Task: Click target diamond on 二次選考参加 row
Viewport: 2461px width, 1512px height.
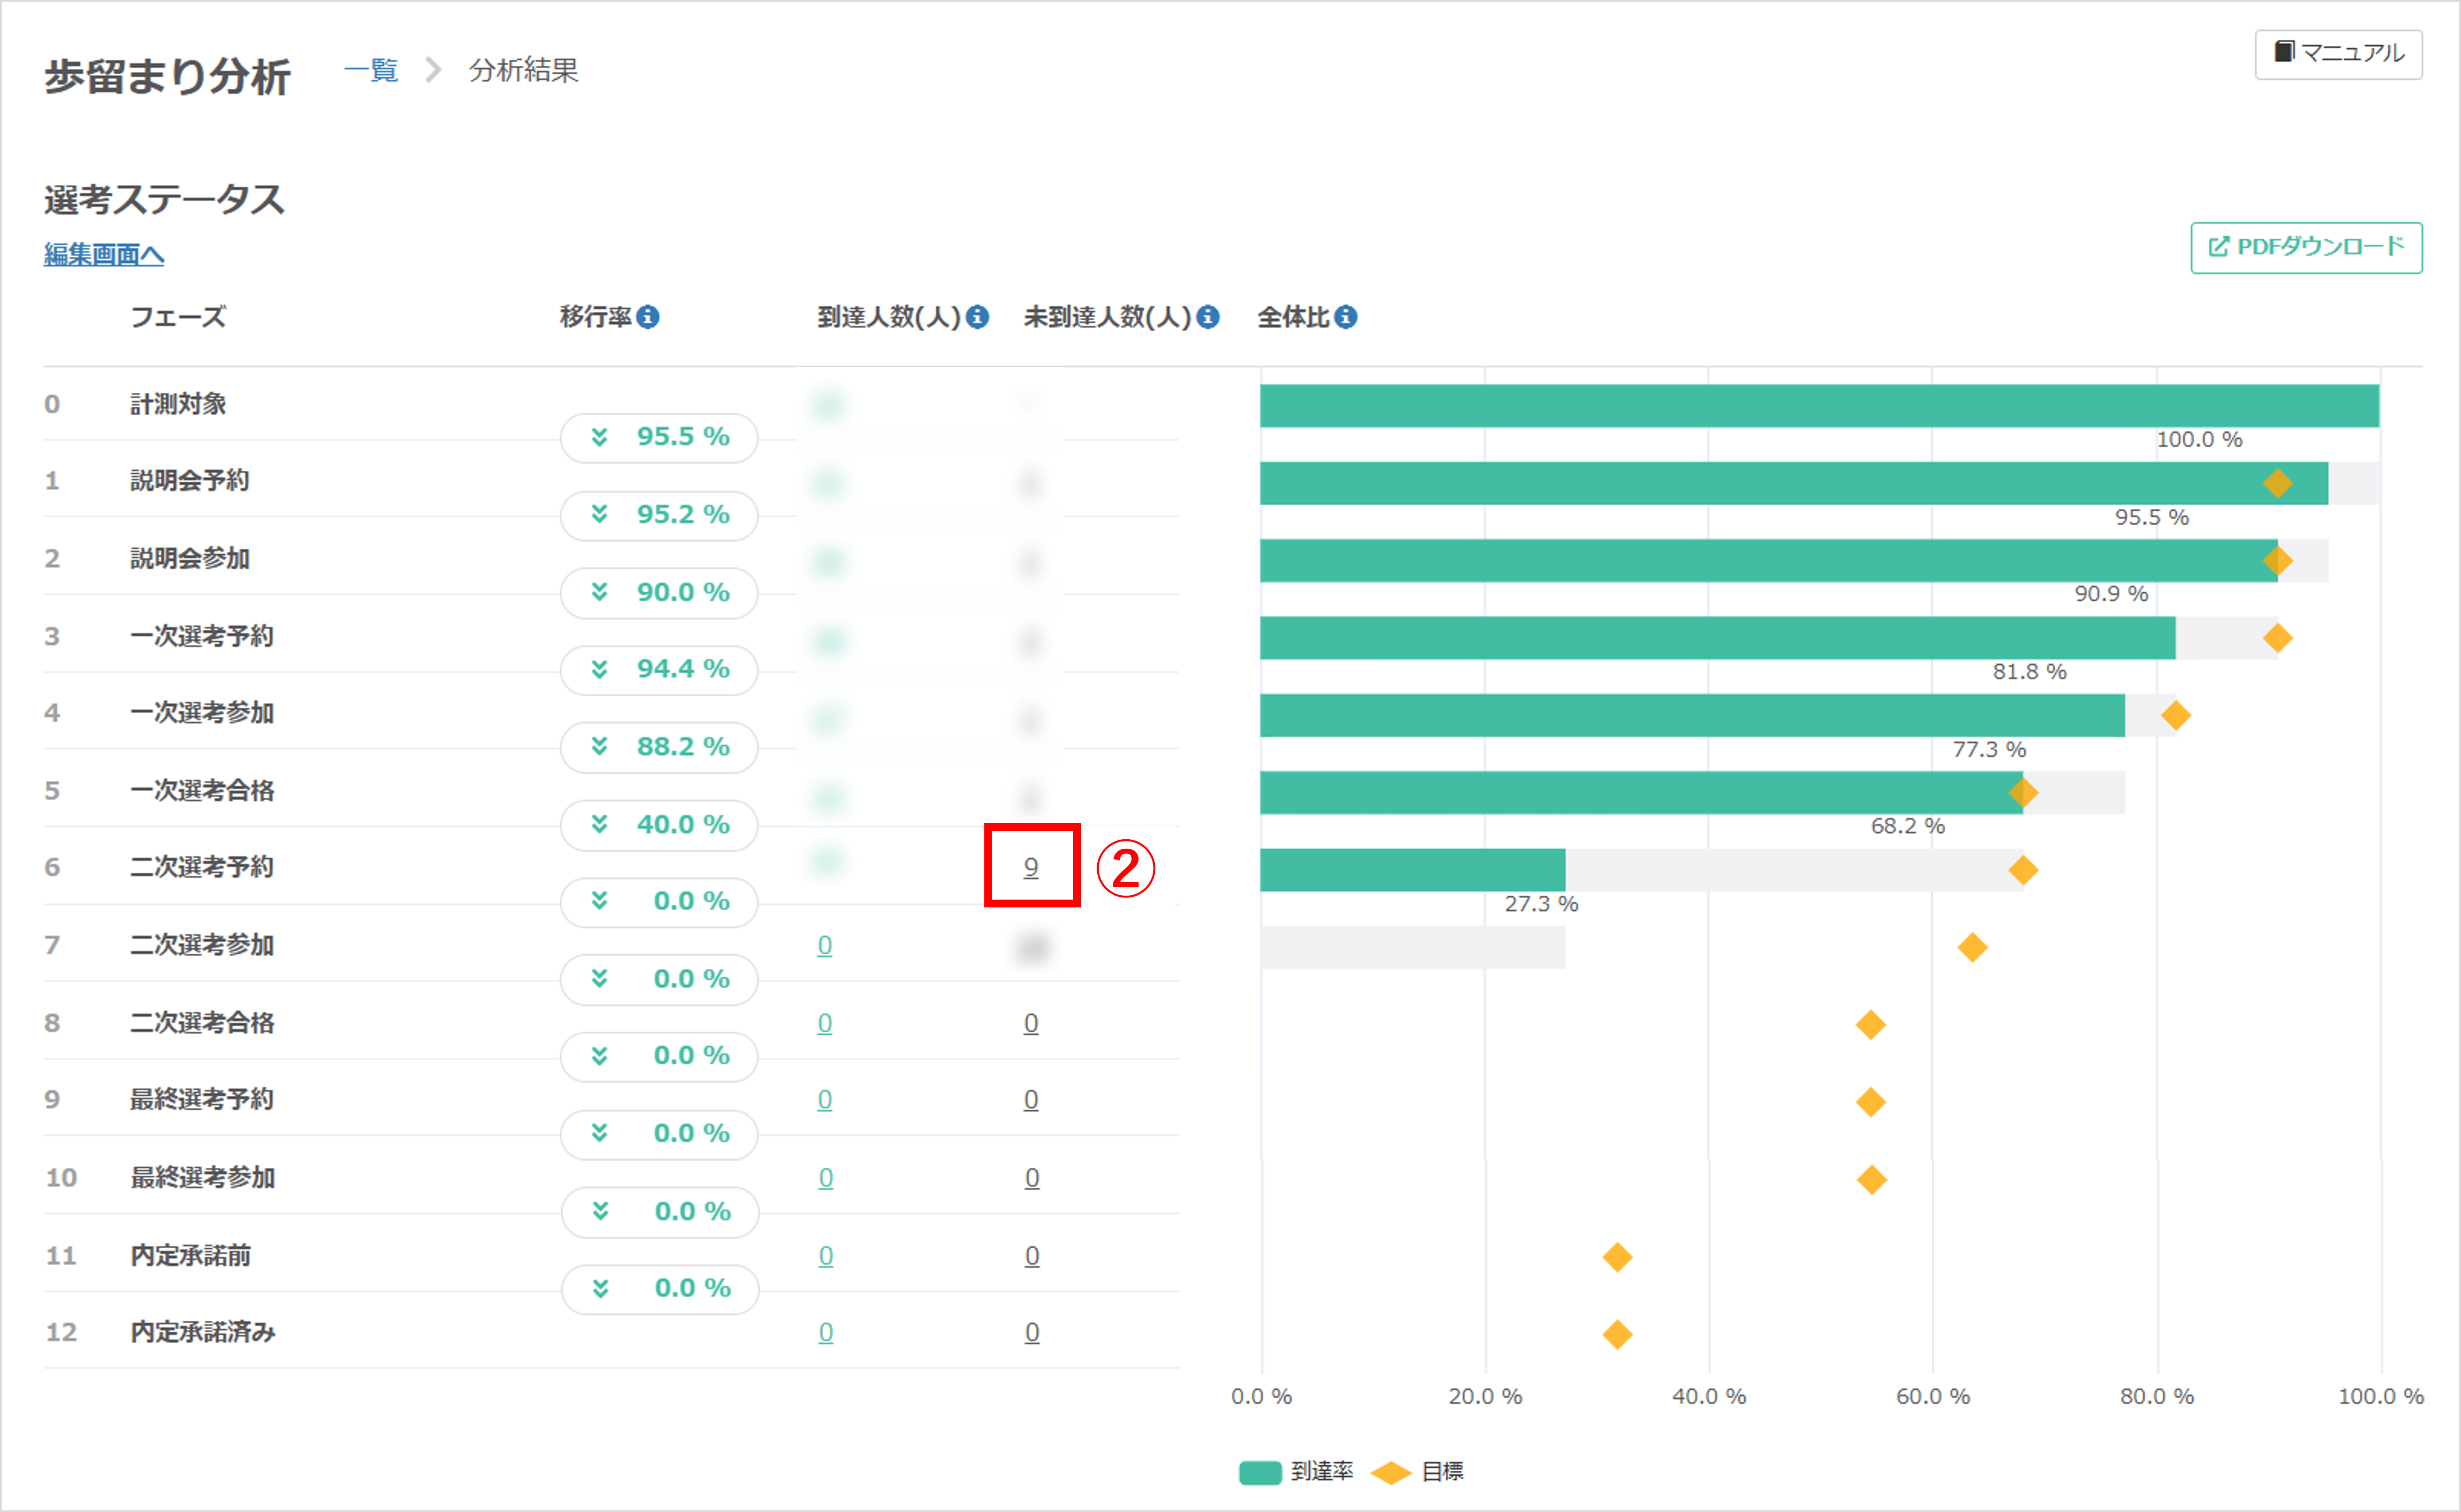Action: coord(1972,947)
